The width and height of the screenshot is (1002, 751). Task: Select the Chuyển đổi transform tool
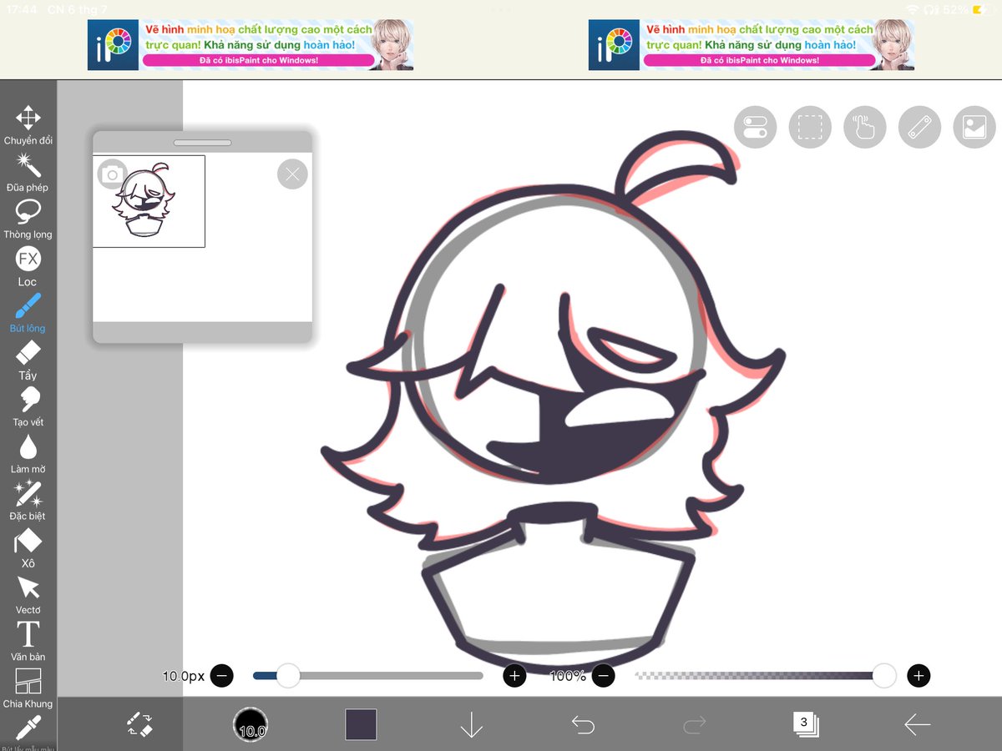pyautogui.click(x=28, y=125)
